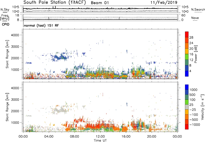
Task: Select 'normal (fast) 151 RF' text
Action: pos(42,25)
